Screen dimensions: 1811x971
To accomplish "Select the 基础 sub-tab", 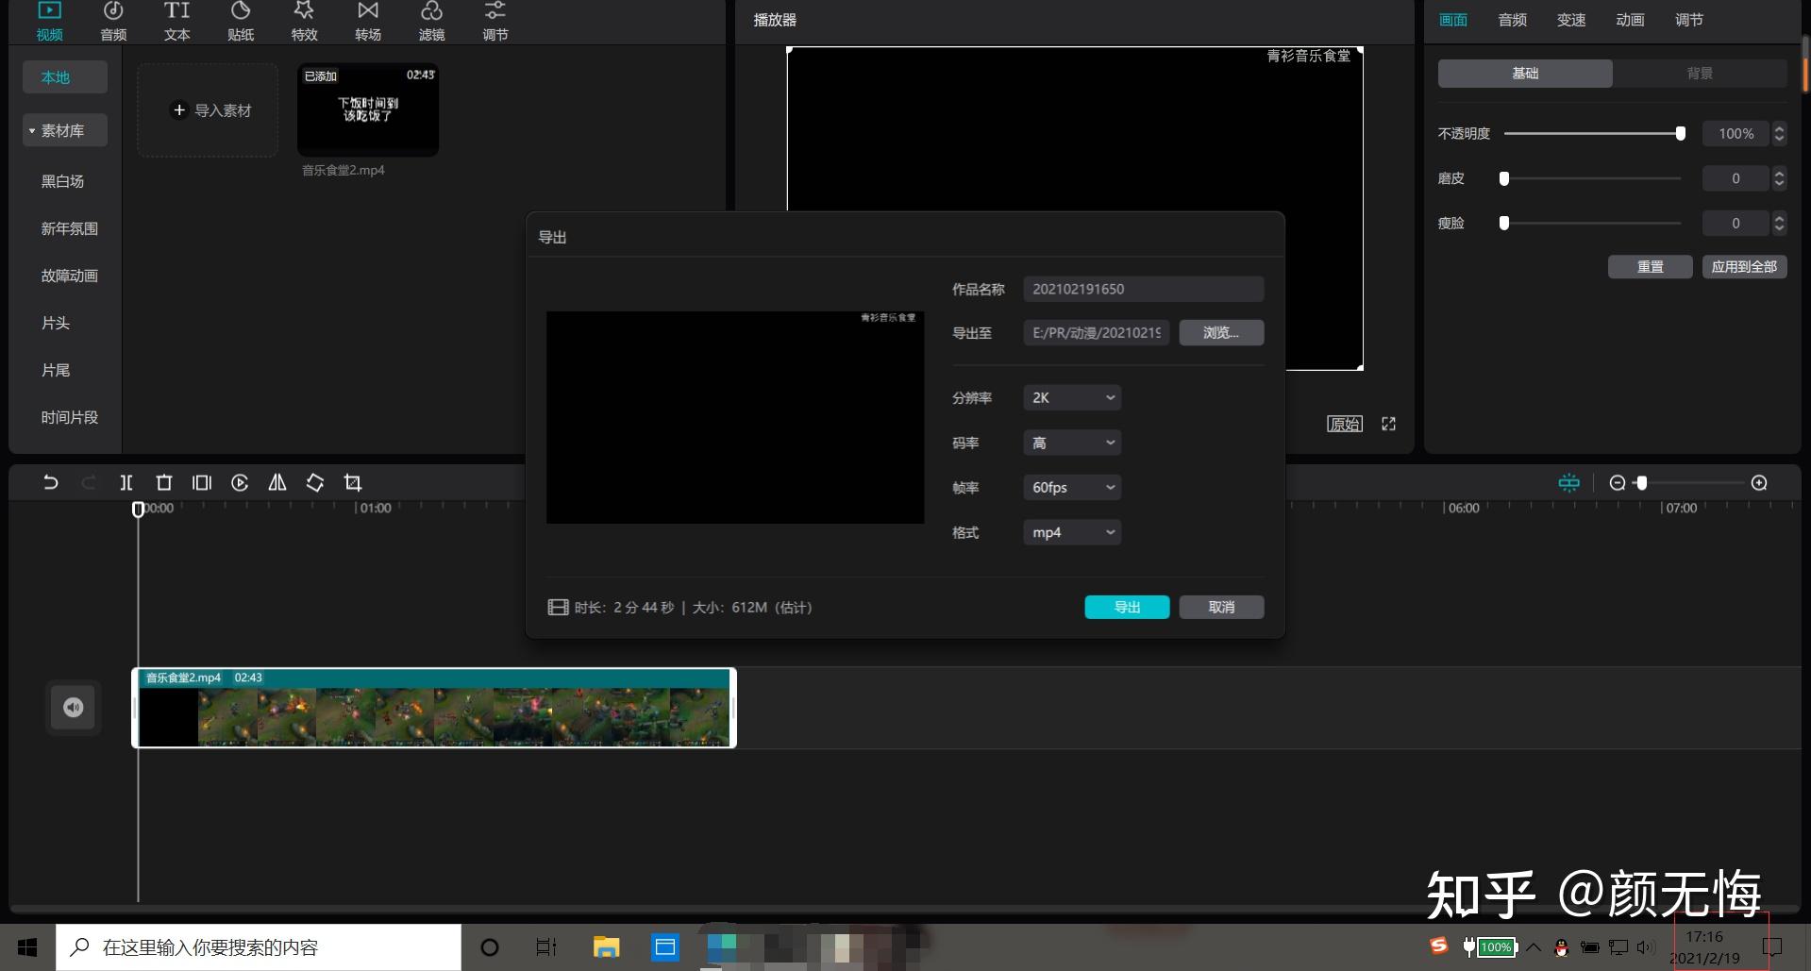I will pos(1525,74).
